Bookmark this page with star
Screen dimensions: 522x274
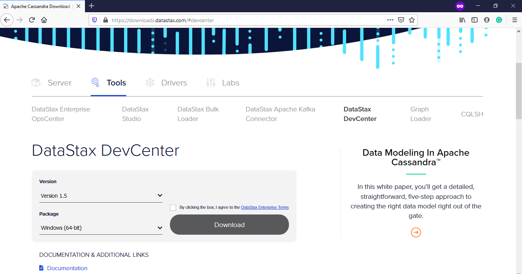[412, 20]
